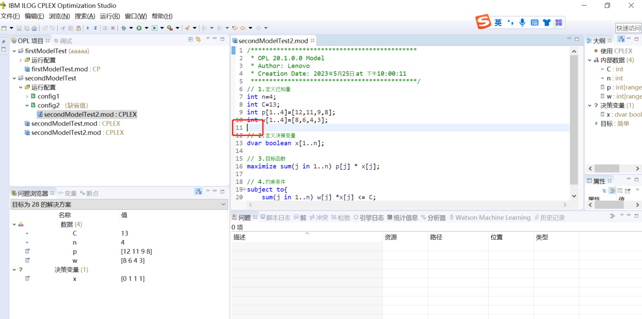The height and width of the screenshot is (319, 642).
Task: Toggle sort in Problem Browser panel
Action: (x=198, y=191)
